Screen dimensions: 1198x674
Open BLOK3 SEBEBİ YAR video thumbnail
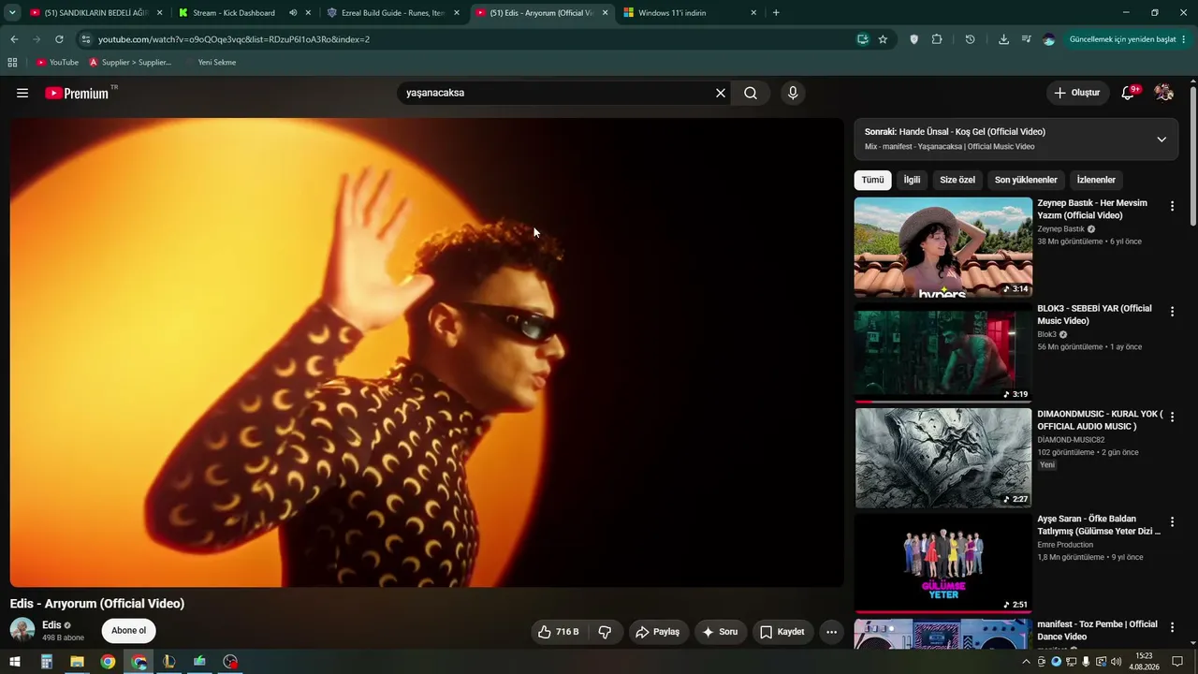tap(943, 353)
